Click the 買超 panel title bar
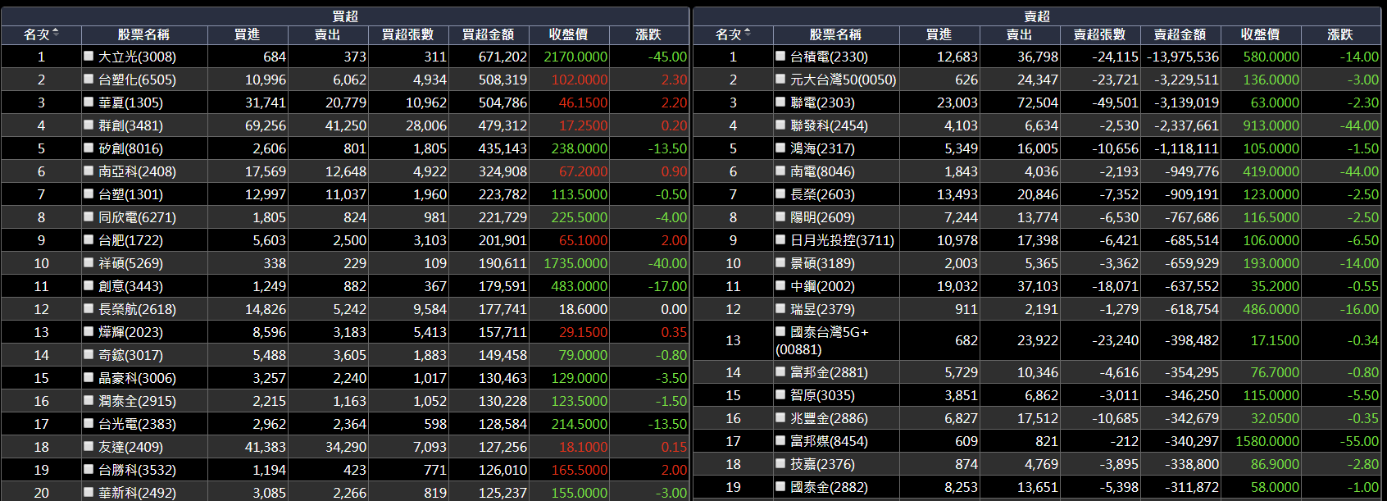Image resolution: width=1387 pixels, height=501 pixels. pyautogui.click(x=345, y=16)
